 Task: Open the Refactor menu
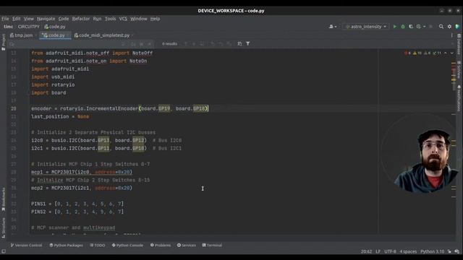click(x=80, y=19)
